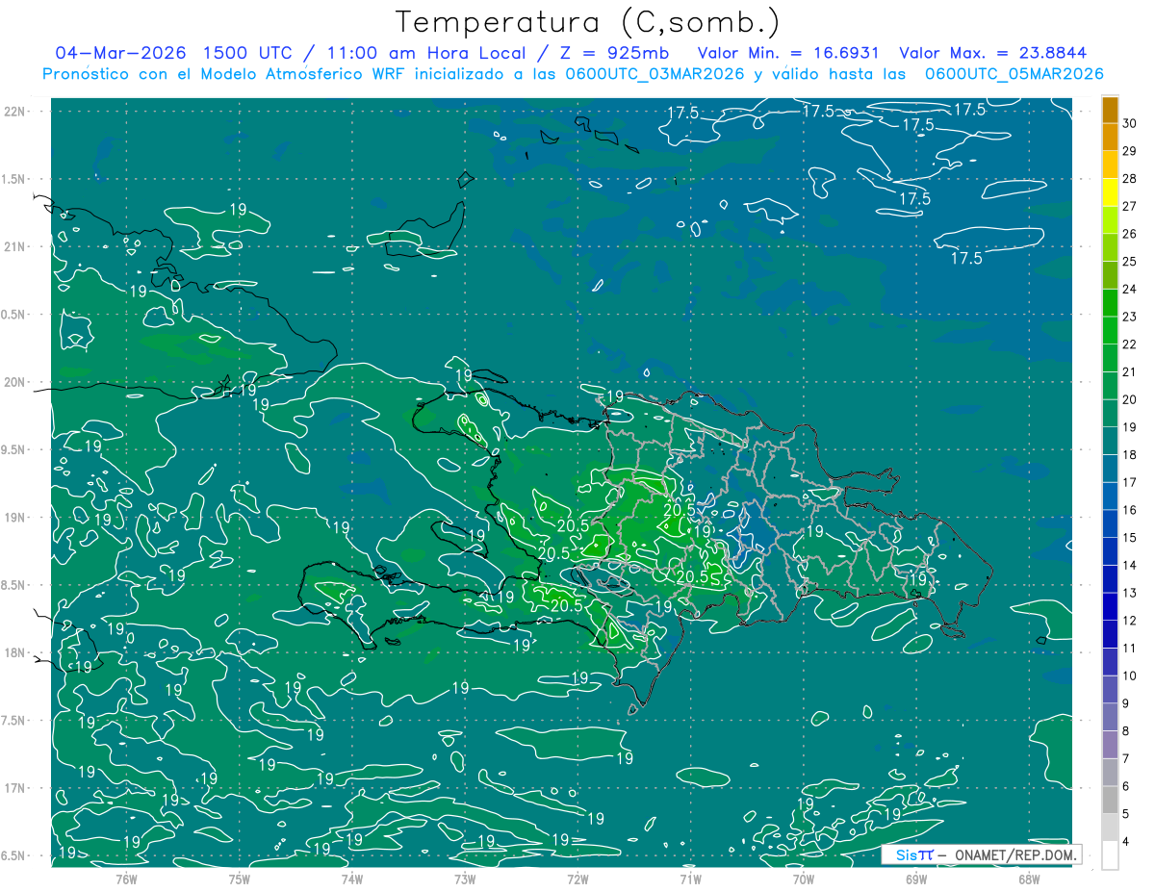The width and height of the screenshot is (1155, 892).
Task: Click the '20' label on the color scale
Action: coord(1130,399)
